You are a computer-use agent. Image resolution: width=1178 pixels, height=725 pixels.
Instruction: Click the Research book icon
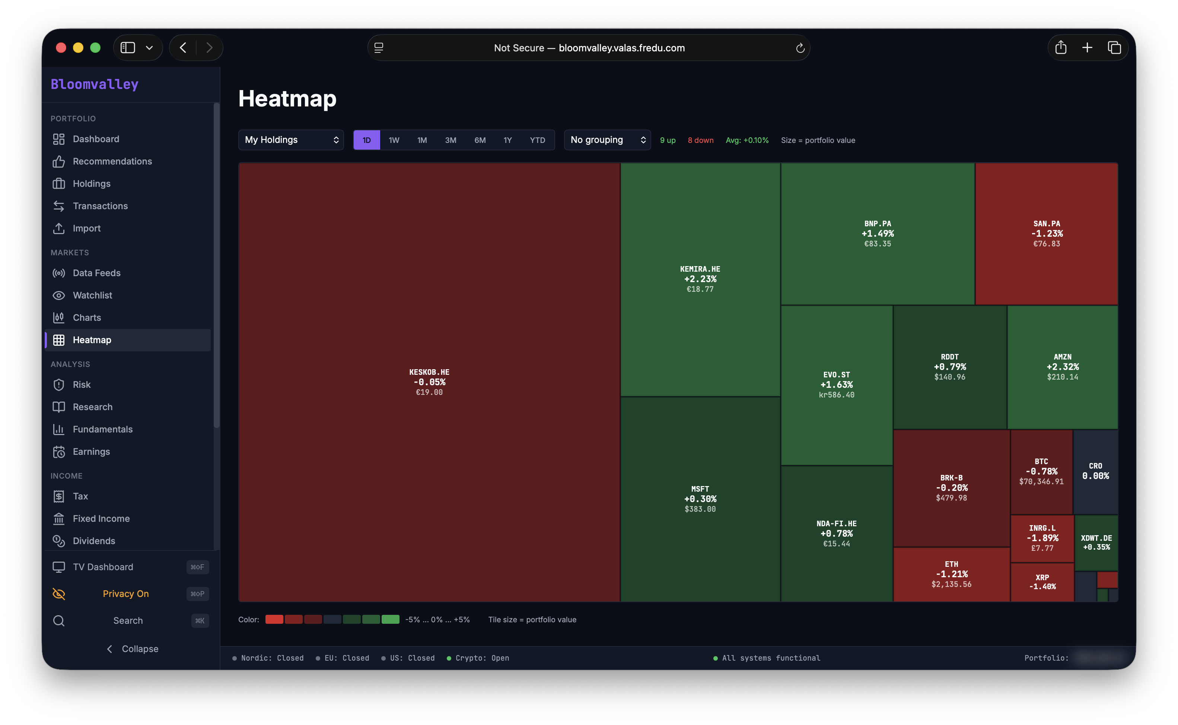(58, 407)
